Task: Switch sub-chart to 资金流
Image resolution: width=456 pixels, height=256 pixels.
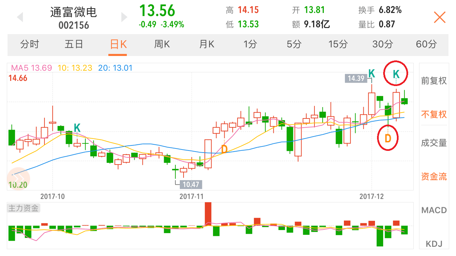Action: [x=434, y=176]
